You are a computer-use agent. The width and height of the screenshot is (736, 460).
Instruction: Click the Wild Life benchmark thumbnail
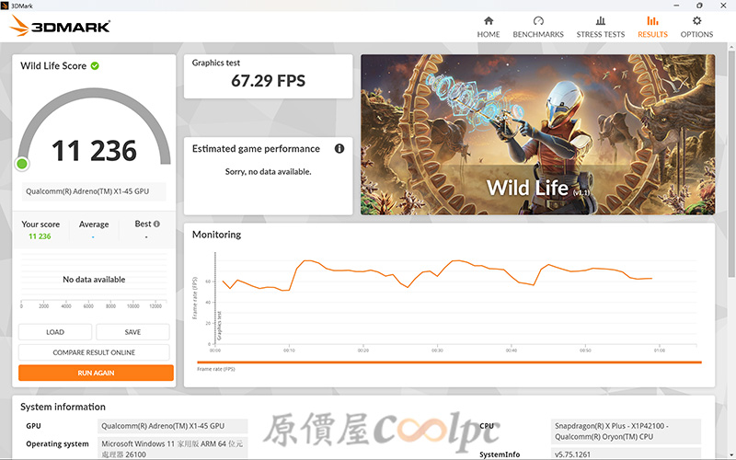(x=538, y=134)
